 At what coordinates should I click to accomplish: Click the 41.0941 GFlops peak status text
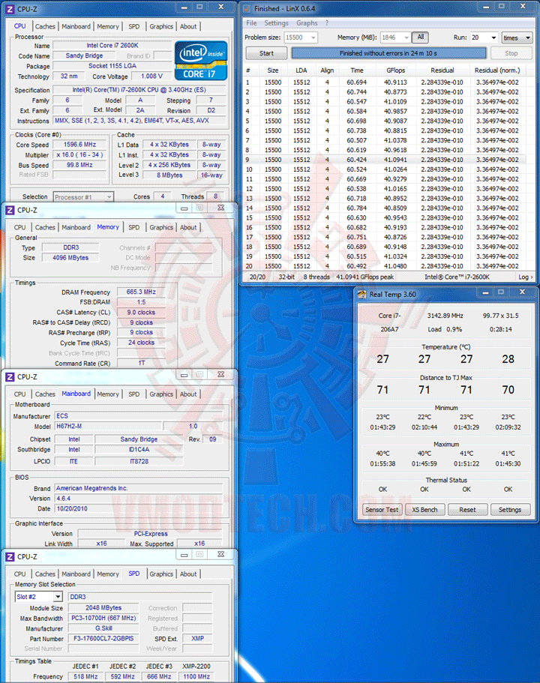click(x=364, y=277)
